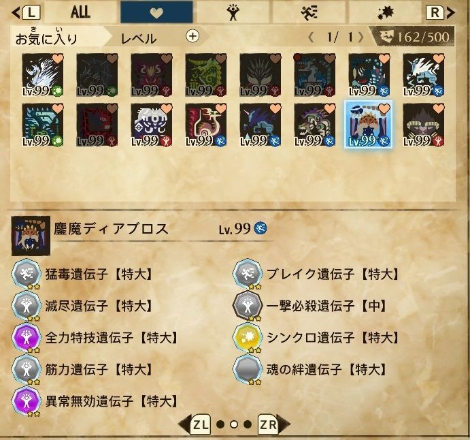Open the レベル sort option
This screenshot has width=470, height=440.
point(139,39)
